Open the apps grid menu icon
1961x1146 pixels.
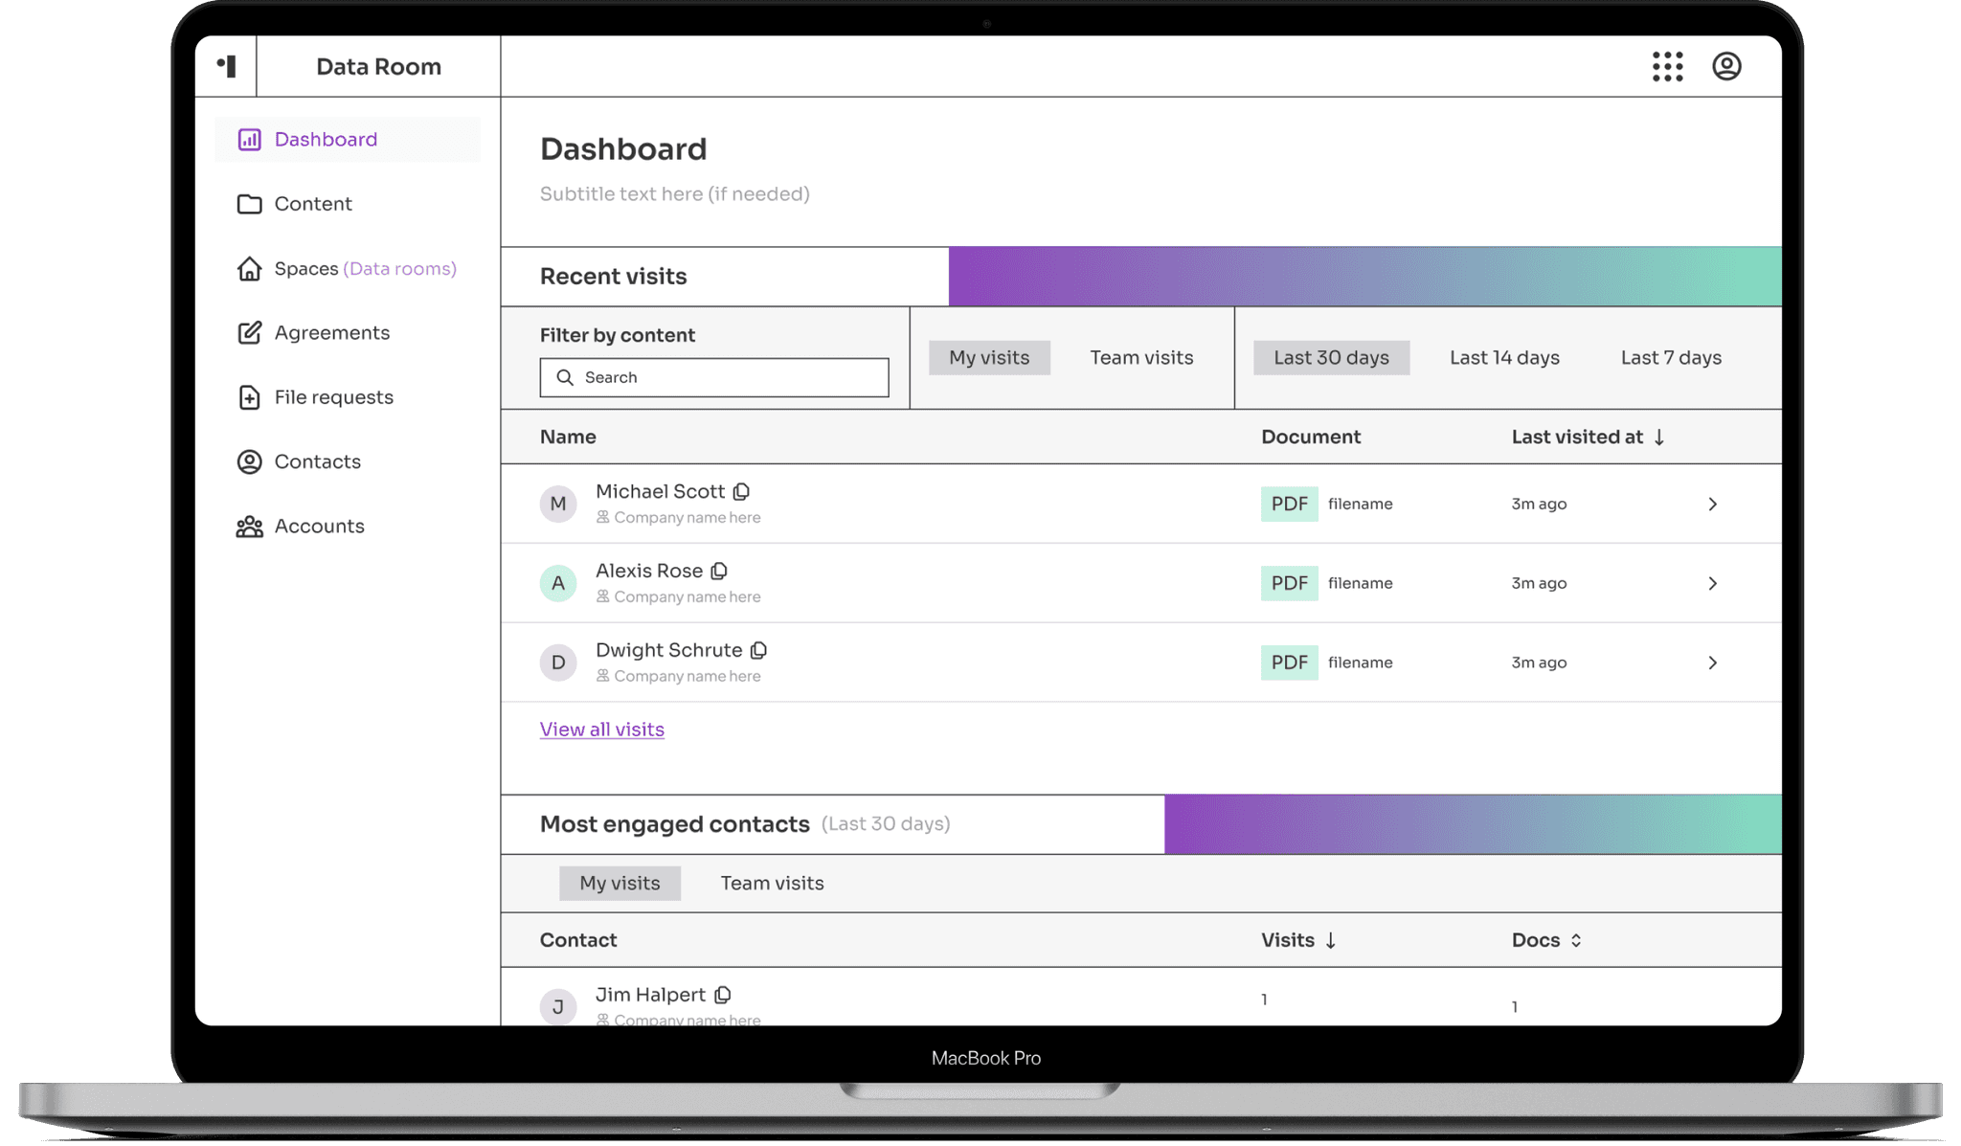(1667, 66)
